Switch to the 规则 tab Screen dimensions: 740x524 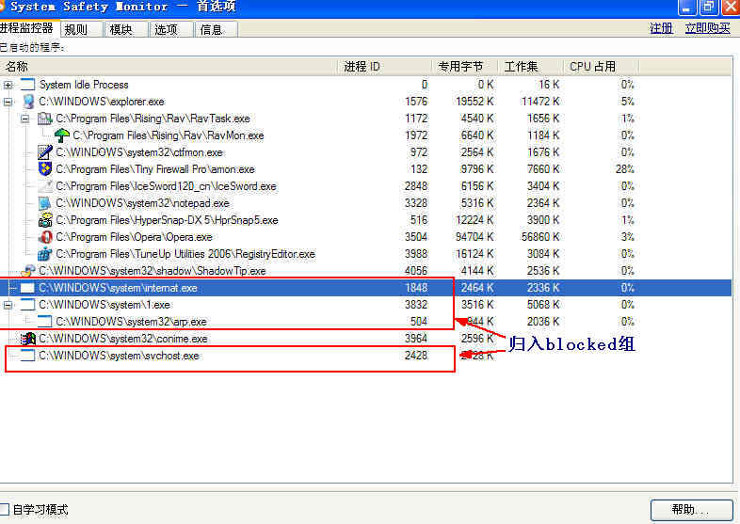81,30
